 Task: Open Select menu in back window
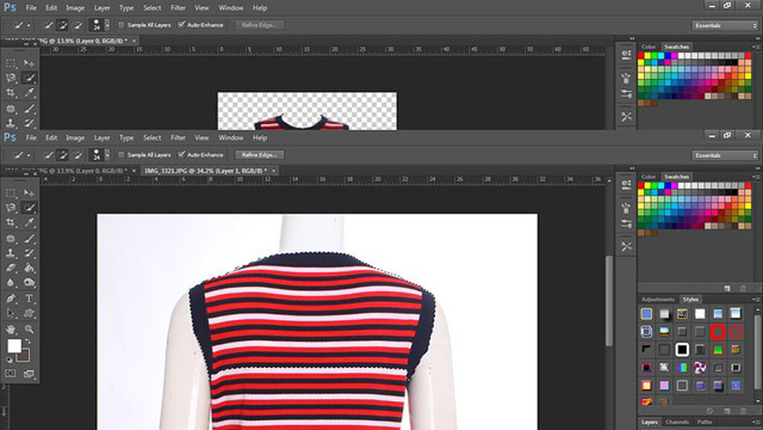[x=152, y=8]
